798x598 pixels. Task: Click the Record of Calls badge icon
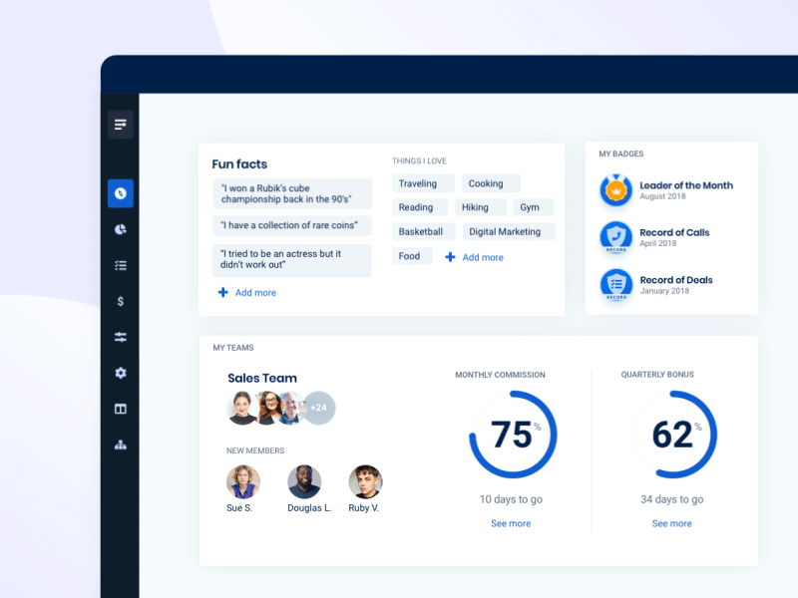pyautogui.click(x=615, y=237)
